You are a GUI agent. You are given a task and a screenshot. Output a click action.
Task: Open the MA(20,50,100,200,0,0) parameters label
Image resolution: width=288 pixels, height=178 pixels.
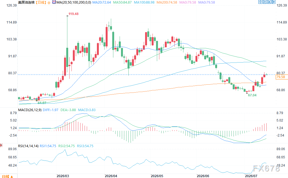(74, 2)
